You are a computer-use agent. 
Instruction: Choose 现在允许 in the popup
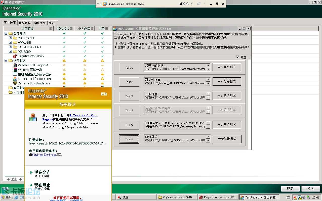click(x=42, y=172)
